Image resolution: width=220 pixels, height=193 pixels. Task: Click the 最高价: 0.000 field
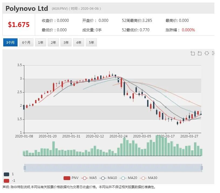(177, 21)
